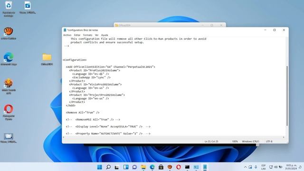Click the Notepad taskbar icon
Screen dimensions: 304x171
(205, 167)
